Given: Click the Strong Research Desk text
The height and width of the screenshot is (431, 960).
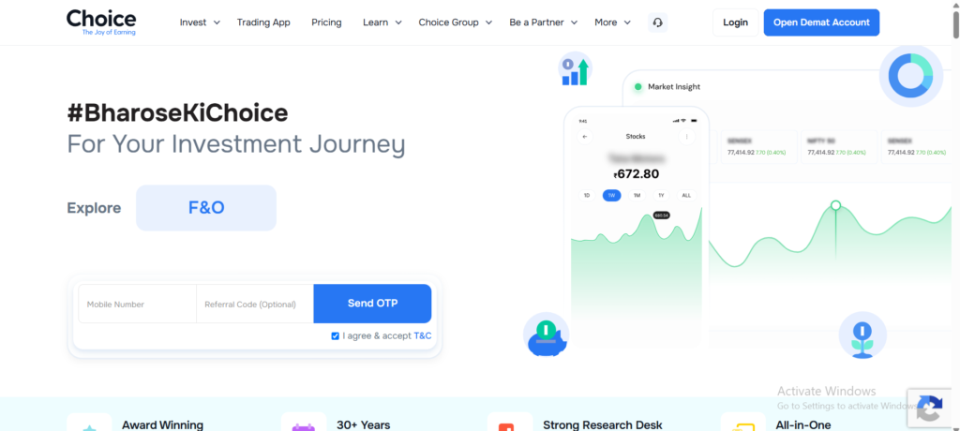Looking at the screenshot, I should (x=603, y=424).
